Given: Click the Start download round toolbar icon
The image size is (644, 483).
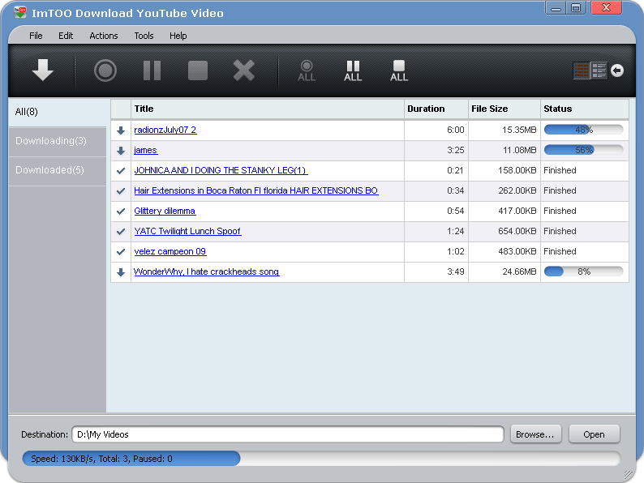Looking at the screenshot, I should tap(105, 71).
